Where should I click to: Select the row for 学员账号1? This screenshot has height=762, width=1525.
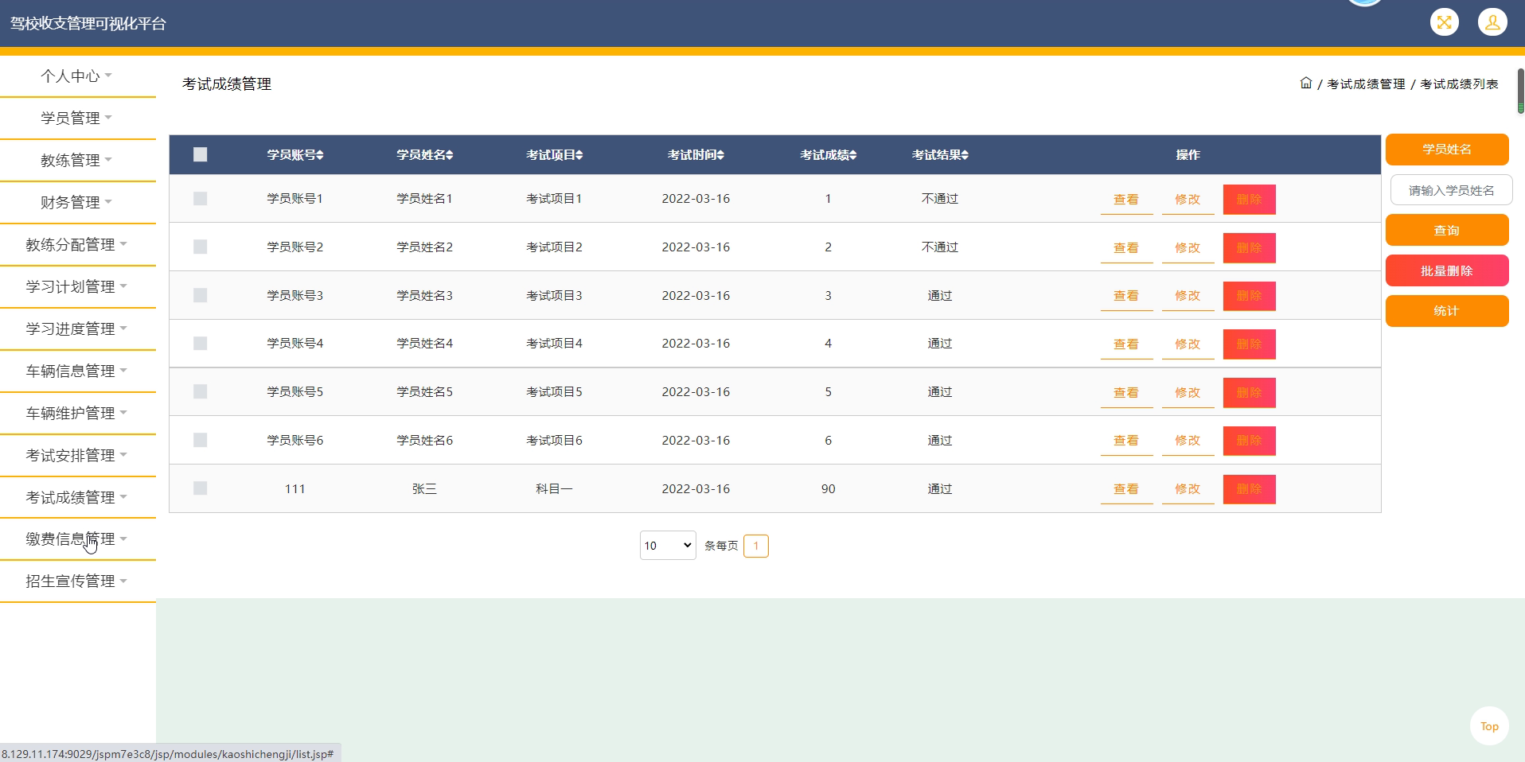(x=200, y=198)
